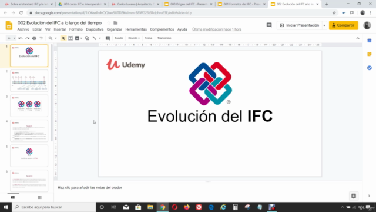The height and width of the screenshot is (212, 376).
Task: Click the Fondo button
Action: point(119,38)
